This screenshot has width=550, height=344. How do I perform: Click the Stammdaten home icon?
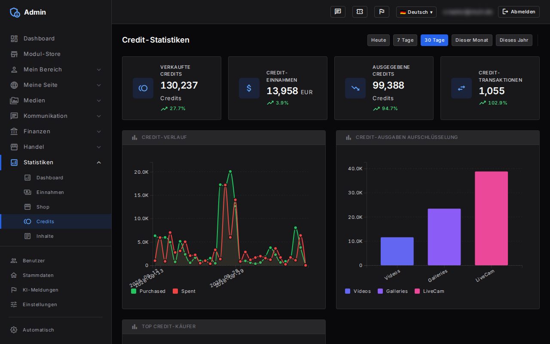coord(14,275)
